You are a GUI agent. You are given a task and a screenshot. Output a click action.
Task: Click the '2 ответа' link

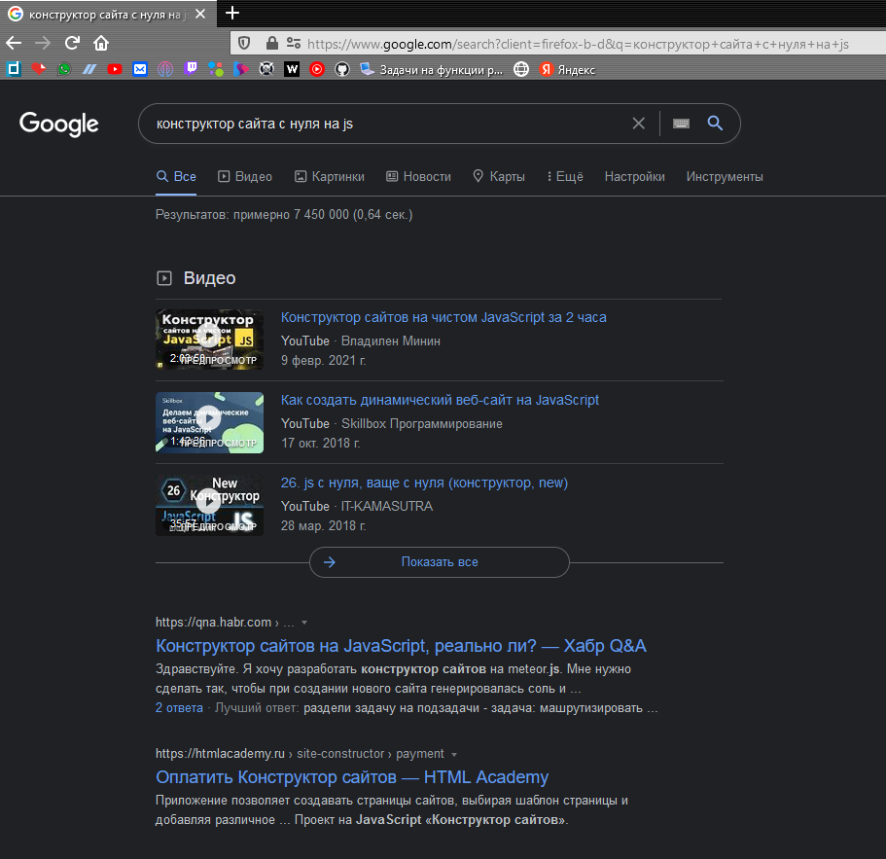click(179, 707)
